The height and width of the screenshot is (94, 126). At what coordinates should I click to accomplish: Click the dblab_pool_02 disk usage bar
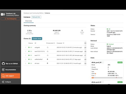coord(107,78)
